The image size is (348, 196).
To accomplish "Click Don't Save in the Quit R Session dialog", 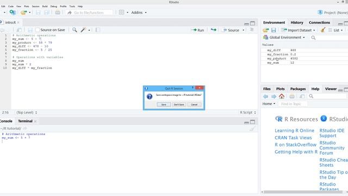I will [179, 105].
